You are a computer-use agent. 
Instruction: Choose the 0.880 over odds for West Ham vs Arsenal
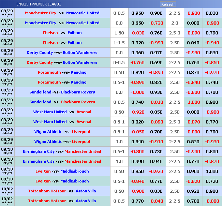click(193, 112)
